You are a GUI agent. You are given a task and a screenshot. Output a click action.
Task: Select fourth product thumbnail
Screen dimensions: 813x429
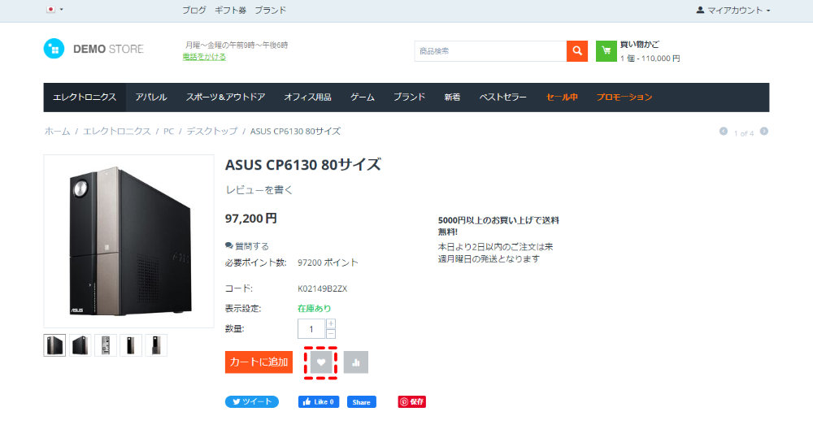pyautogui.click(x=131, y=345)
